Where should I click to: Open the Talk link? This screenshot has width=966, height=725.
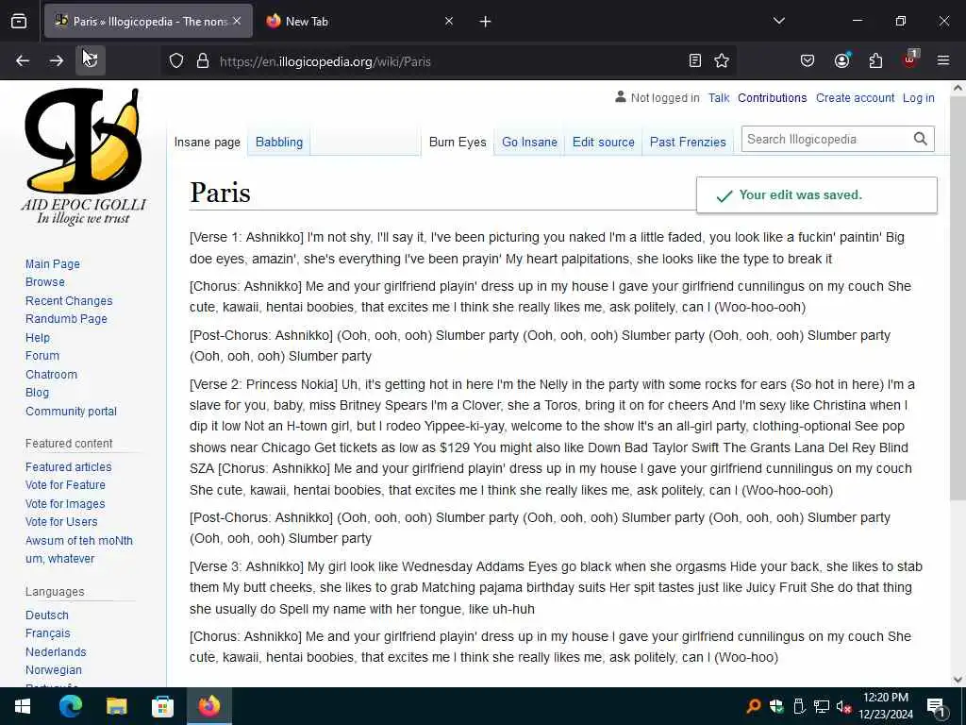(718, 98)
